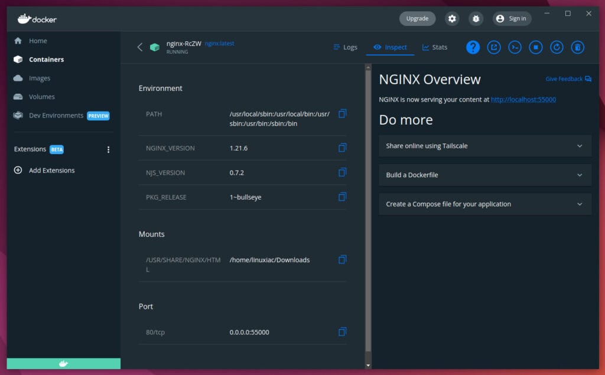Click Add Extensions
The height and width of the screenshot is (375, 605).
44,170
